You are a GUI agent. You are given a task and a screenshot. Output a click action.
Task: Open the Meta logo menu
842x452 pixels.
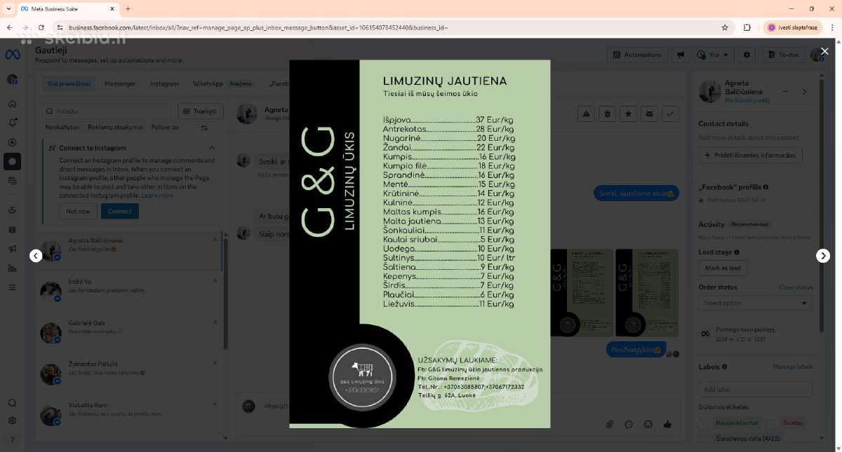[x=13, y=55]
